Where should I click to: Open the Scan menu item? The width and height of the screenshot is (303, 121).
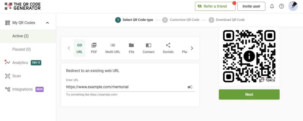[x=17, y=76]
